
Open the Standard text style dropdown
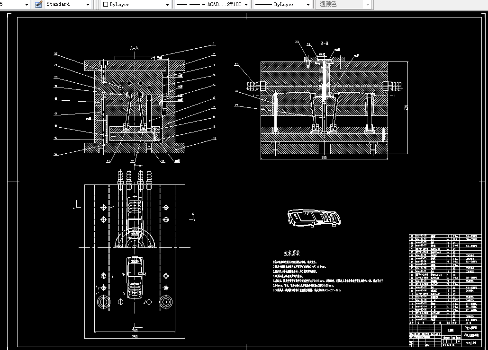pyautogui.click(x=88, y=4)
